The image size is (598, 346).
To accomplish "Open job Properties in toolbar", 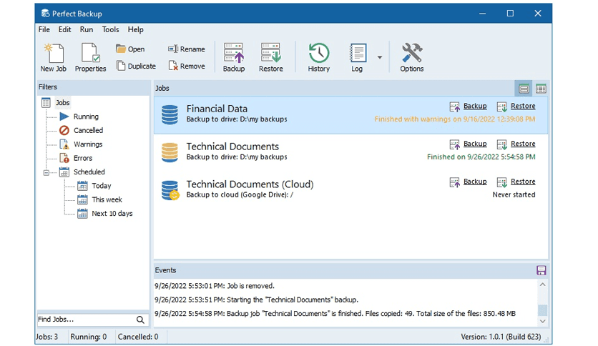I will (90, 57).
